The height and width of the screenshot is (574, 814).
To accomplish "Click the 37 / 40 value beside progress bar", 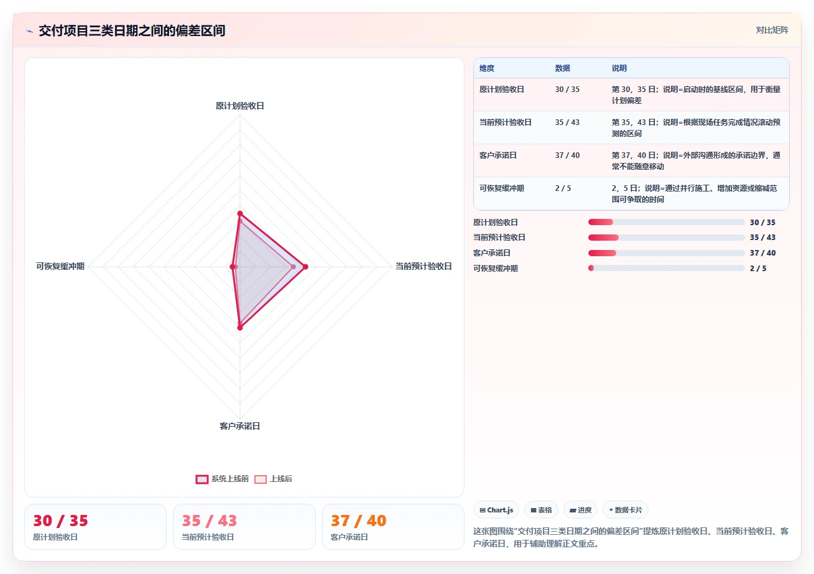I will [762, 253].
